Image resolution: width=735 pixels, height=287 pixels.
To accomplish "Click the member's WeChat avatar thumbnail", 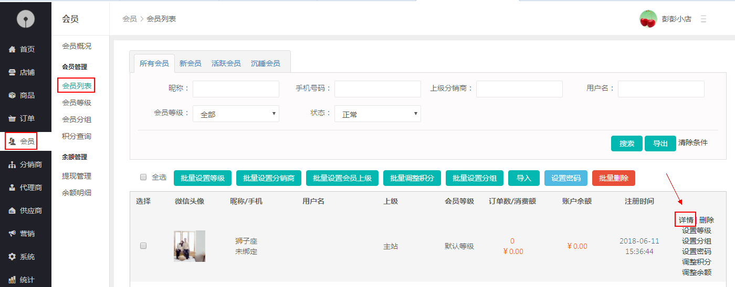I will [x=190, y=246].
